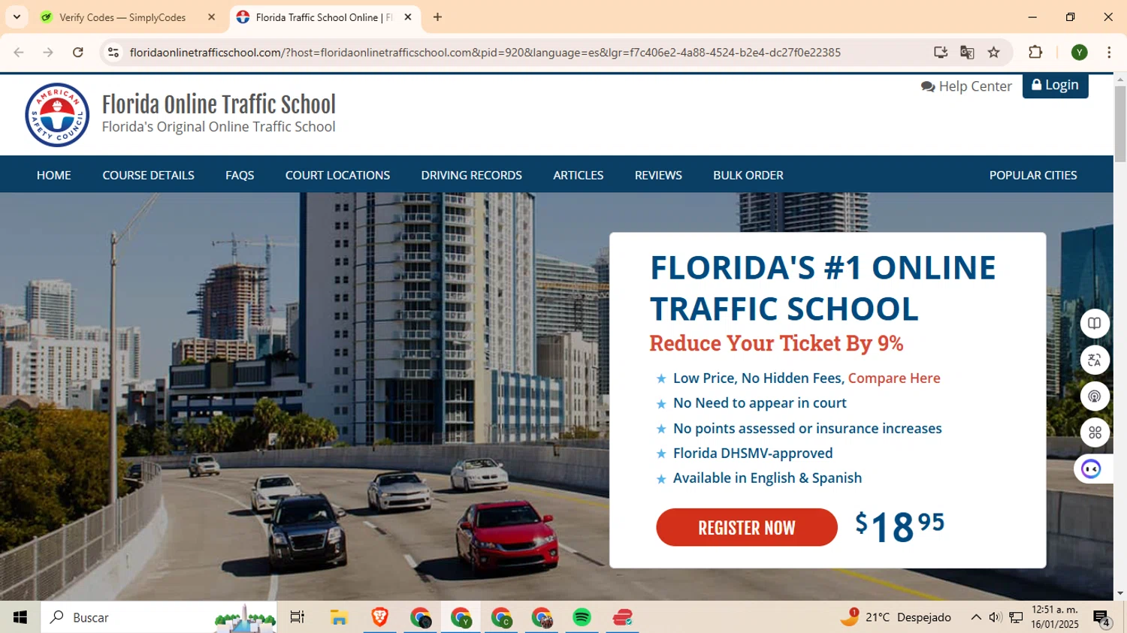The height and width of the screenshot is (633, 1127).
Task: Expand the tab search dropdown arrow
Action: 17,17
